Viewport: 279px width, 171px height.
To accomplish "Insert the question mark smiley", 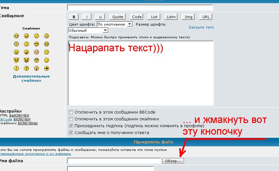I will [x=26, y=68].
